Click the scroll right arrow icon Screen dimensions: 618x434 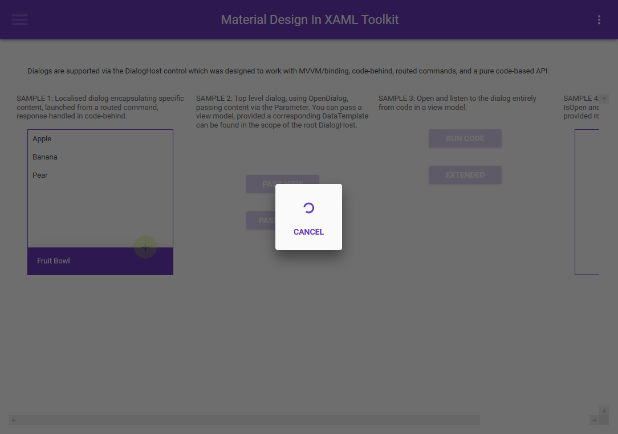[x=594, y=420]
